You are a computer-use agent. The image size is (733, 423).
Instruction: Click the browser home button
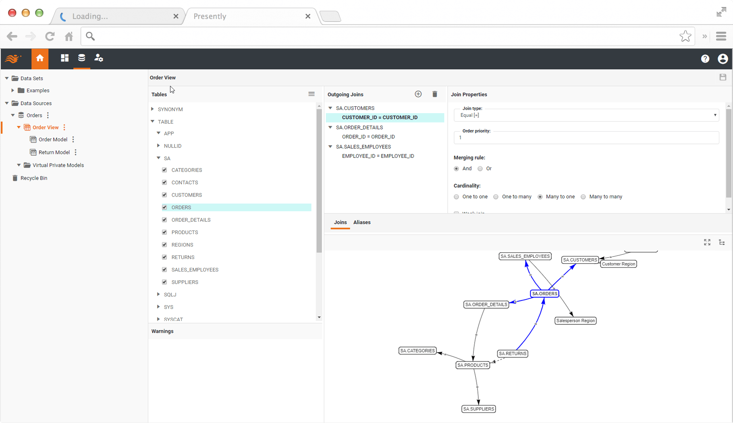click(69, 36)
